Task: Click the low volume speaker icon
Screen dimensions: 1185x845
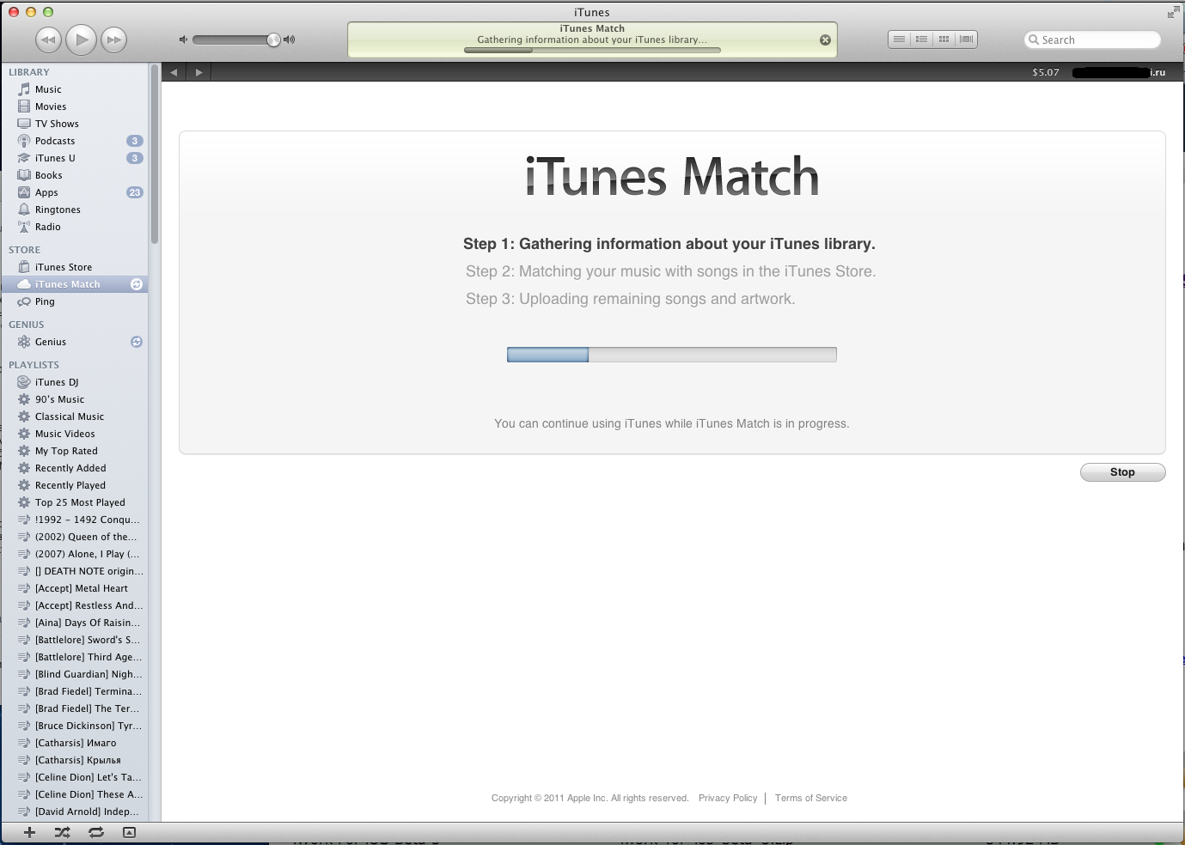Action: [x=182, y=40]
